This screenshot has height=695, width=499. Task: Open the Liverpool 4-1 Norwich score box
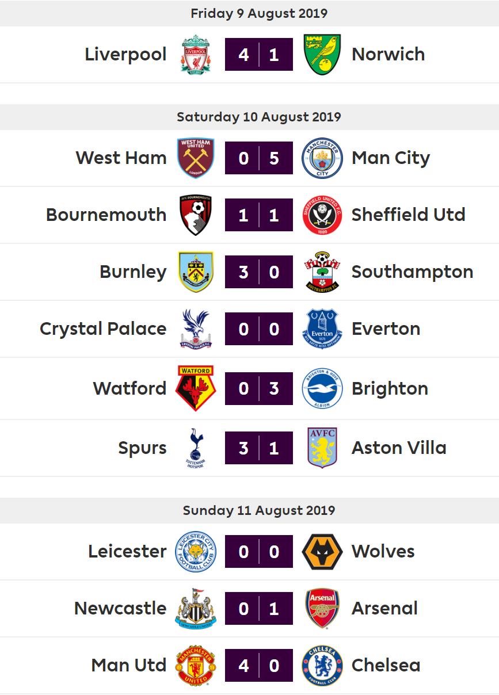[259, 54]
